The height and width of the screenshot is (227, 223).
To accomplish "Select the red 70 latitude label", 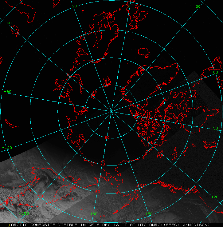I will [x=103, y=164].
